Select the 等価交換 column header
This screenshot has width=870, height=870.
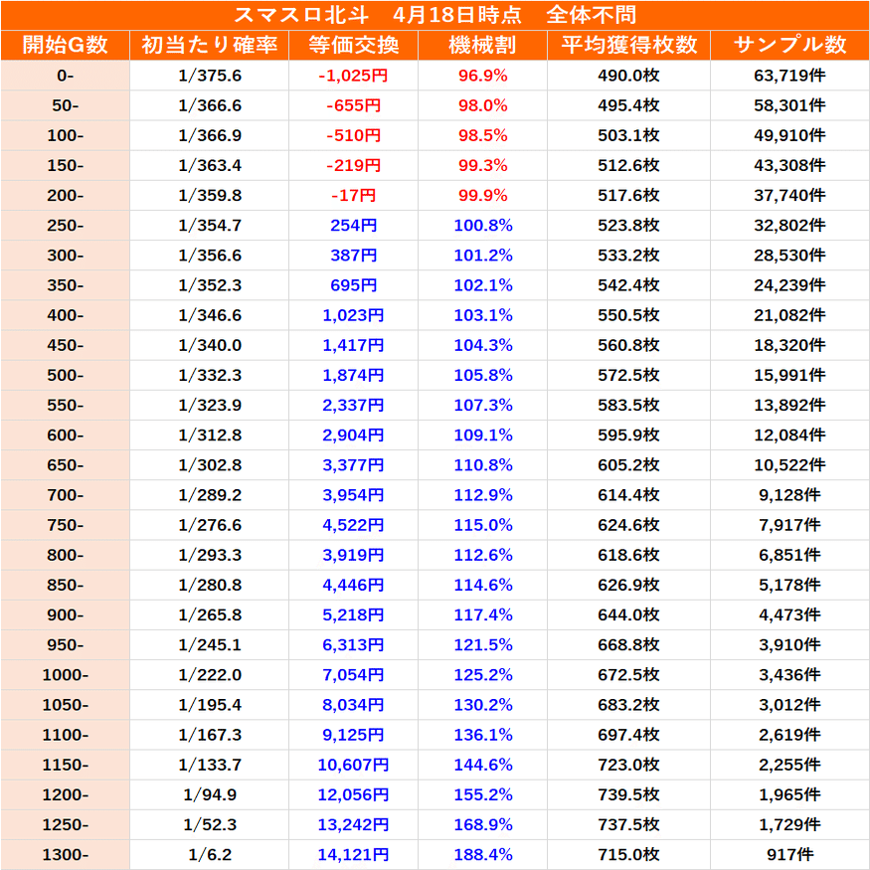point(353,45)
